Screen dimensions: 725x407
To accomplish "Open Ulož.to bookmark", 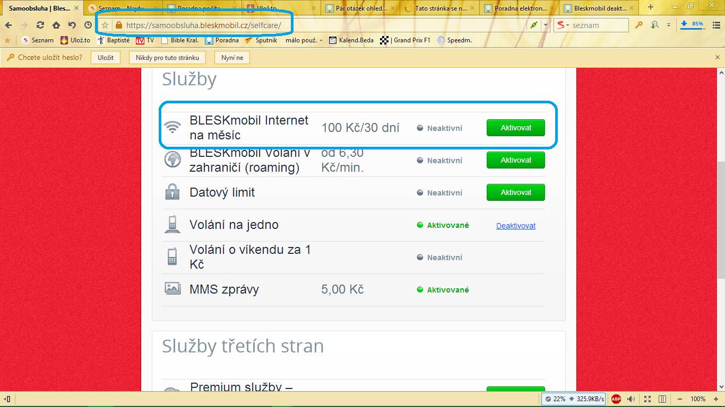I will pos(75,40).
